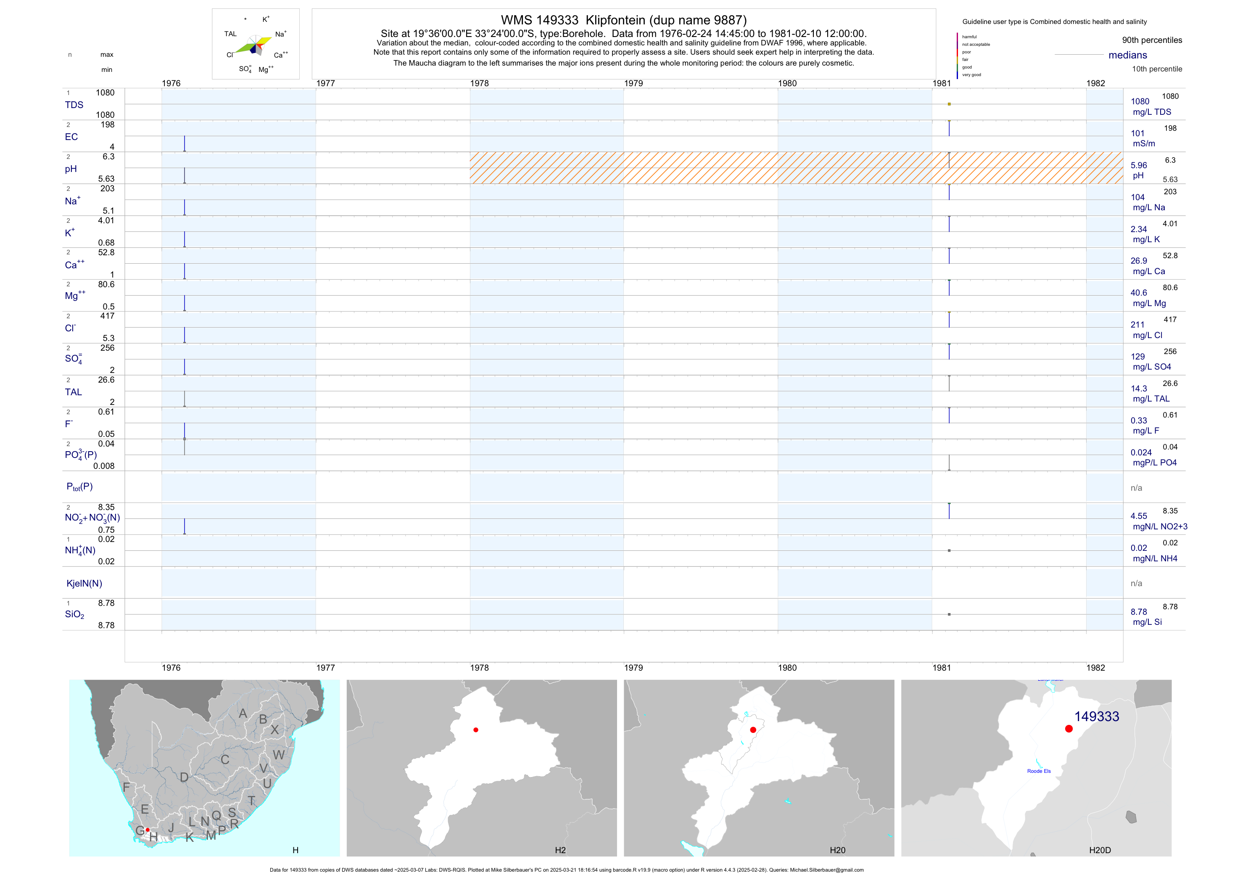Click the WMS 149333 Klipfontein title
Image resolution: width=1248 pixels, height=883 pixels.
click(623, 20)
